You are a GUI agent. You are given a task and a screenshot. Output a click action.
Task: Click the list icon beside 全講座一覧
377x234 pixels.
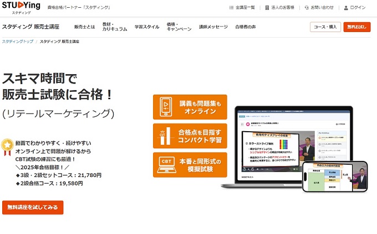click(x=231, y=8)
